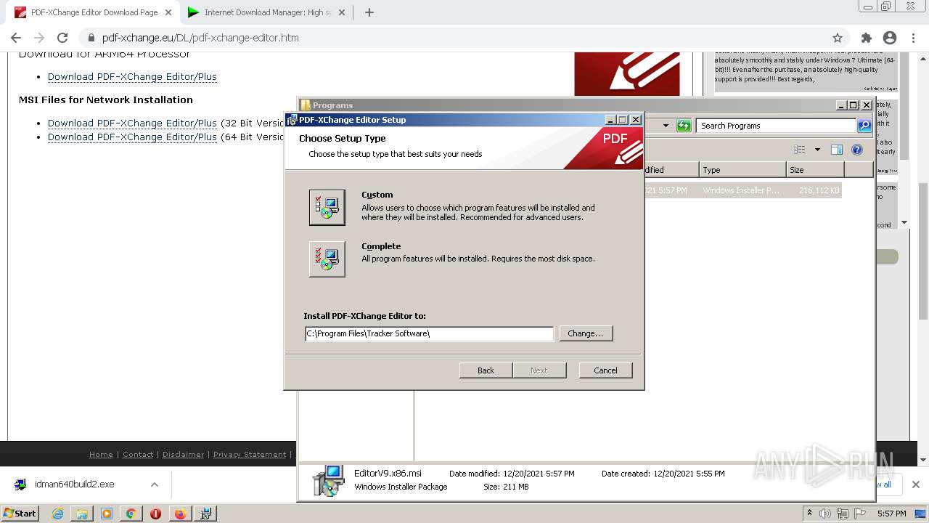Toggle the preview pane icon in Explorer
The image size is (929, 523).
(837, 150)
